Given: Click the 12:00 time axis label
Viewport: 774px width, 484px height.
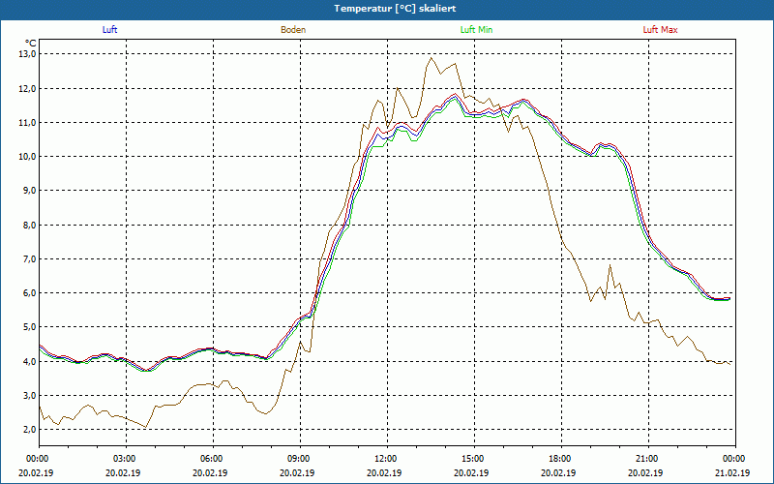Looking at the screenshot, I should click(x=387, y=459).
